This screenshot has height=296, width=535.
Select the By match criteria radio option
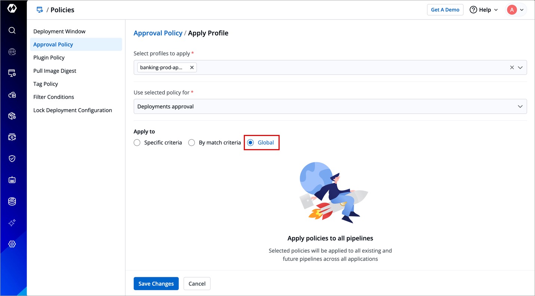coord(191,143)
